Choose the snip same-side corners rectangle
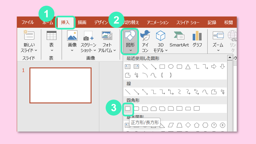Viewport: 256px width, 144px height. 154,109
